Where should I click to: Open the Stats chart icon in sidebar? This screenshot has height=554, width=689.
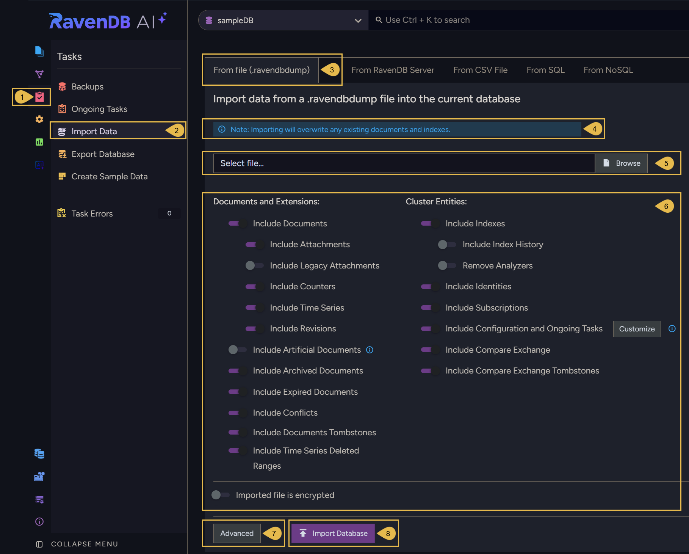pyautogui.click(x=39, y=142)
